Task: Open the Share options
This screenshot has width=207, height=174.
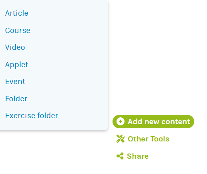Action: [133, 156]
